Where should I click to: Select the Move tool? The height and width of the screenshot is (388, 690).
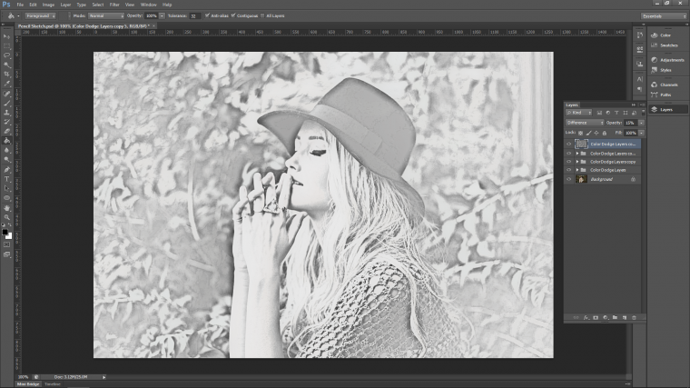pos(6,36)
